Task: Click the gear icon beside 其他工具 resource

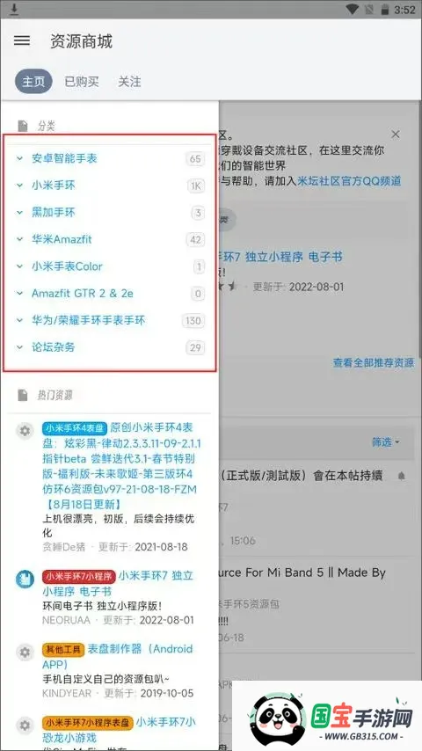Action: [25, 653]
